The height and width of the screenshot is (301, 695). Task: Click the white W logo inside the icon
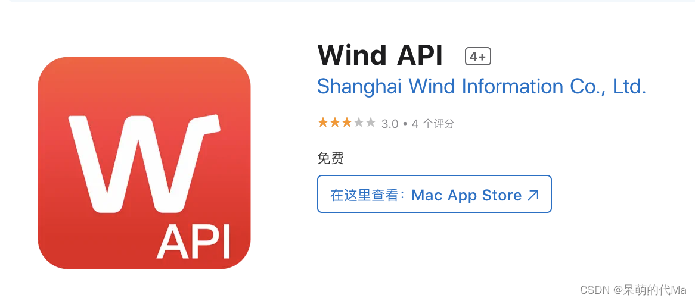click(144, 163)
